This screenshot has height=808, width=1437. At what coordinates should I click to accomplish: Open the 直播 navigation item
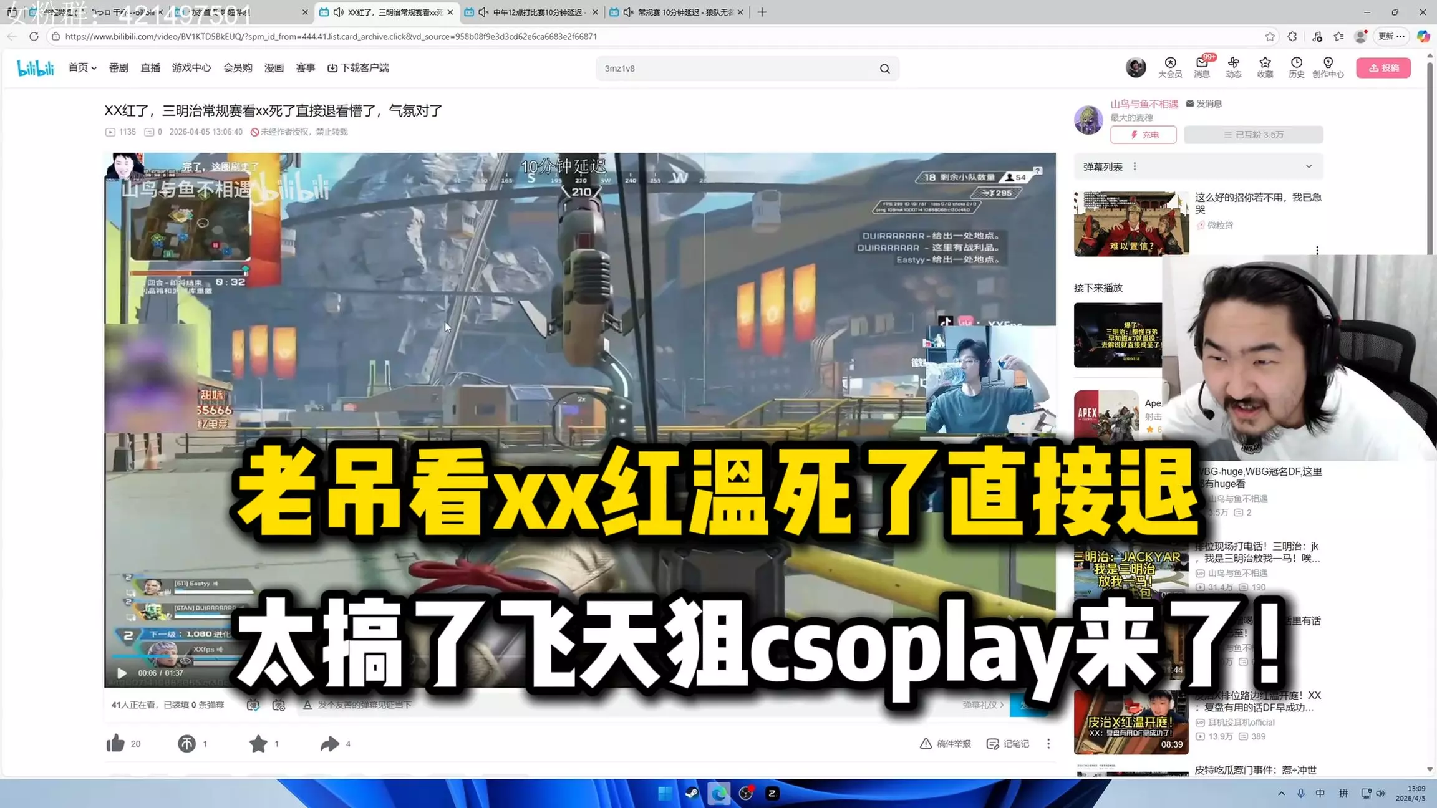tap(150, 67)
